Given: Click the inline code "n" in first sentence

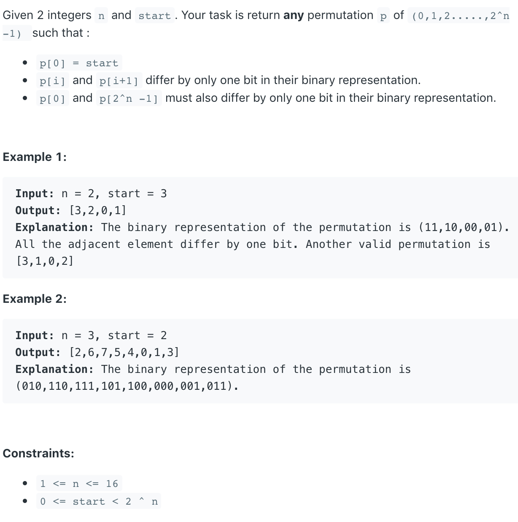Looking at the screenshot, I should pos(101,16).
